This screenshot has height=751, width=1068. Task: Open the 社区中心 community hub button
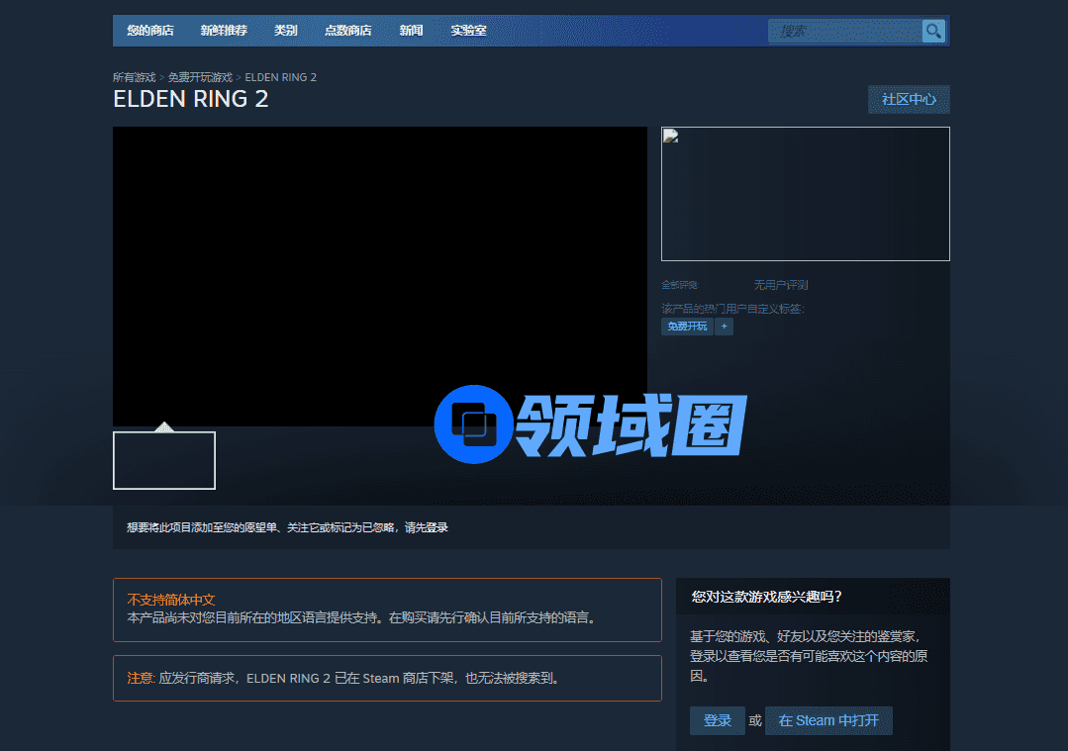[909, 100]
